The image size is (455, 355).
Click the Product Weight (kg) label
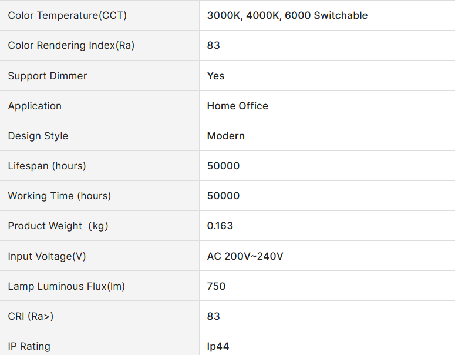58,226
